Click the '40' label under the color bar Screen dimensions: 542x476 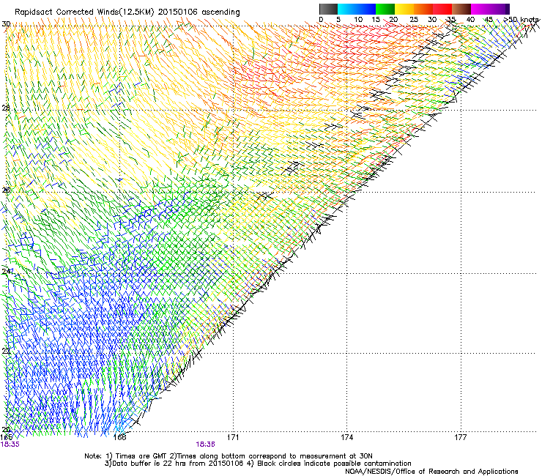pyautogui.click(x=470, y=20)
